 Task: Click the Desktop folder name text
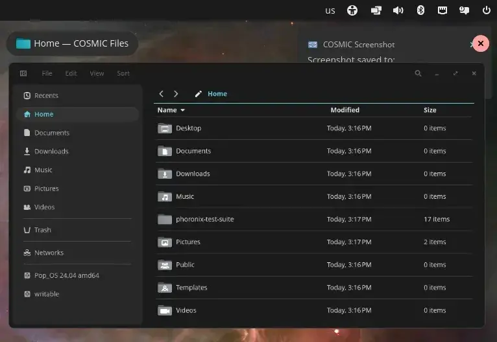[189, 128]
